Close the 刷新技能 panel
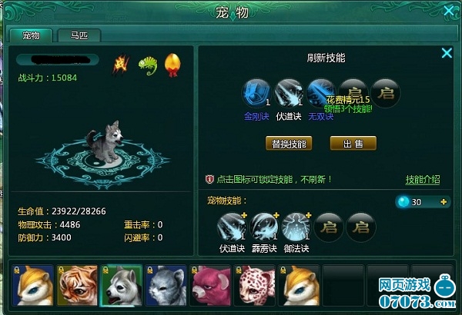Viewport: 462px width, 315px height. pos(447,53)
